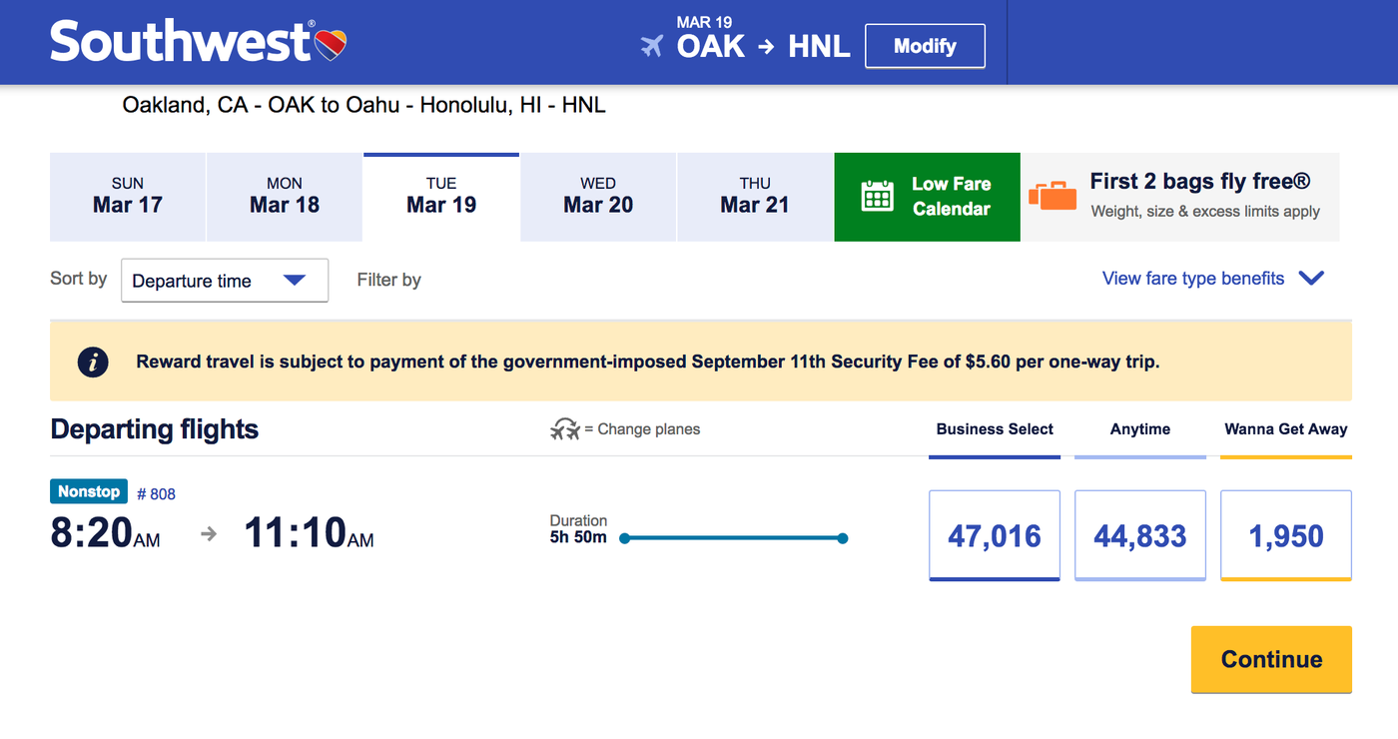1398x739 pixels.
Task: Select the Business Select fare 47,016
Action: tap(994, 535)
